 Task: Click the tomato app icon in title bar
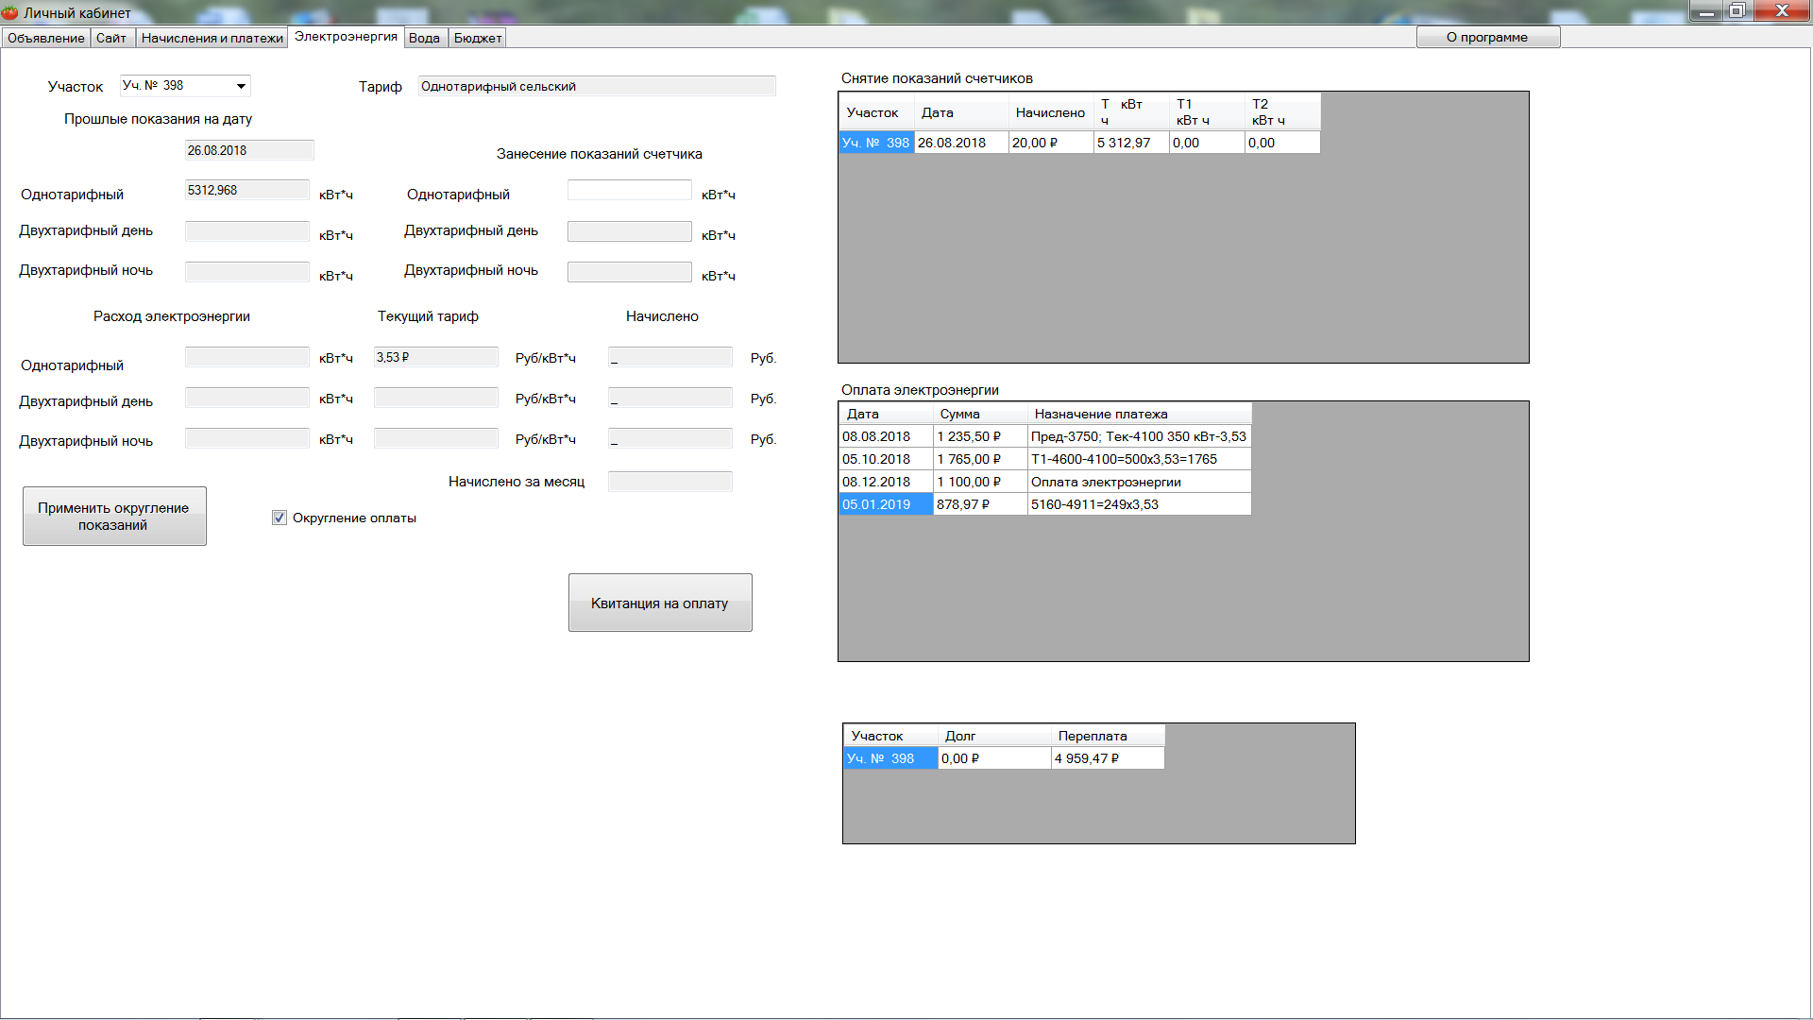[x=10, y=12]
